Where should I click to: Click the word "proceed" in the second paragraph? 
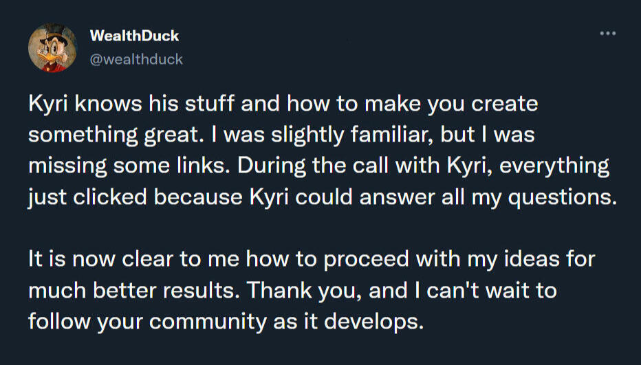click(x=373, y=259)
